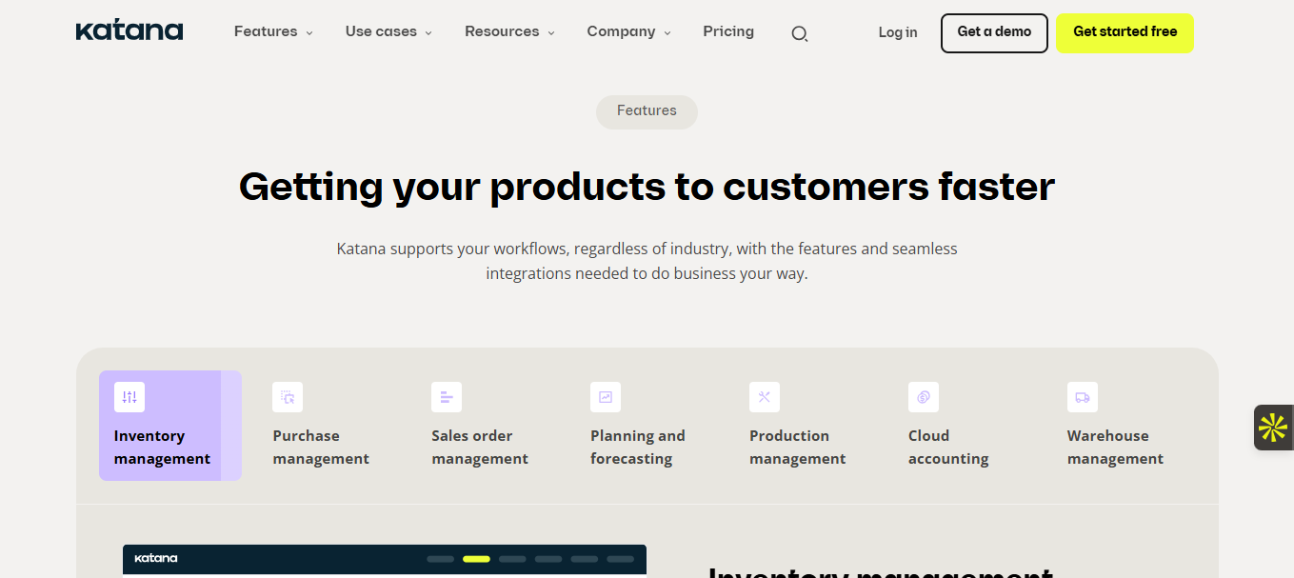Select the first gray slide indicator
Screen dimensions: 1294x578
440,559
